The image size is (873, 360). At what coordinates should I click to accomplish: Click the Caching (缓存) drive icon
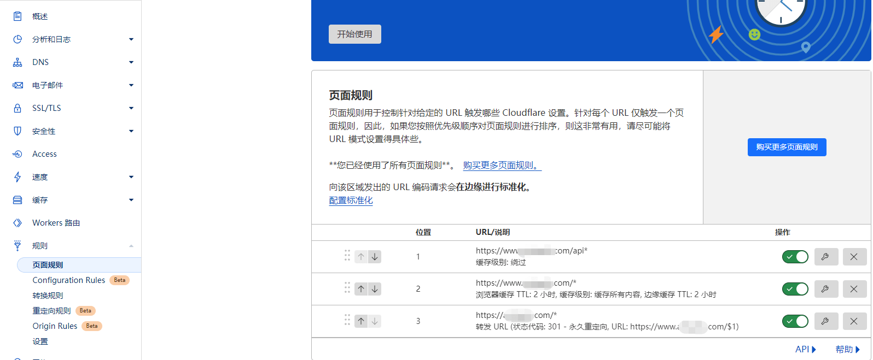(18, 200)
